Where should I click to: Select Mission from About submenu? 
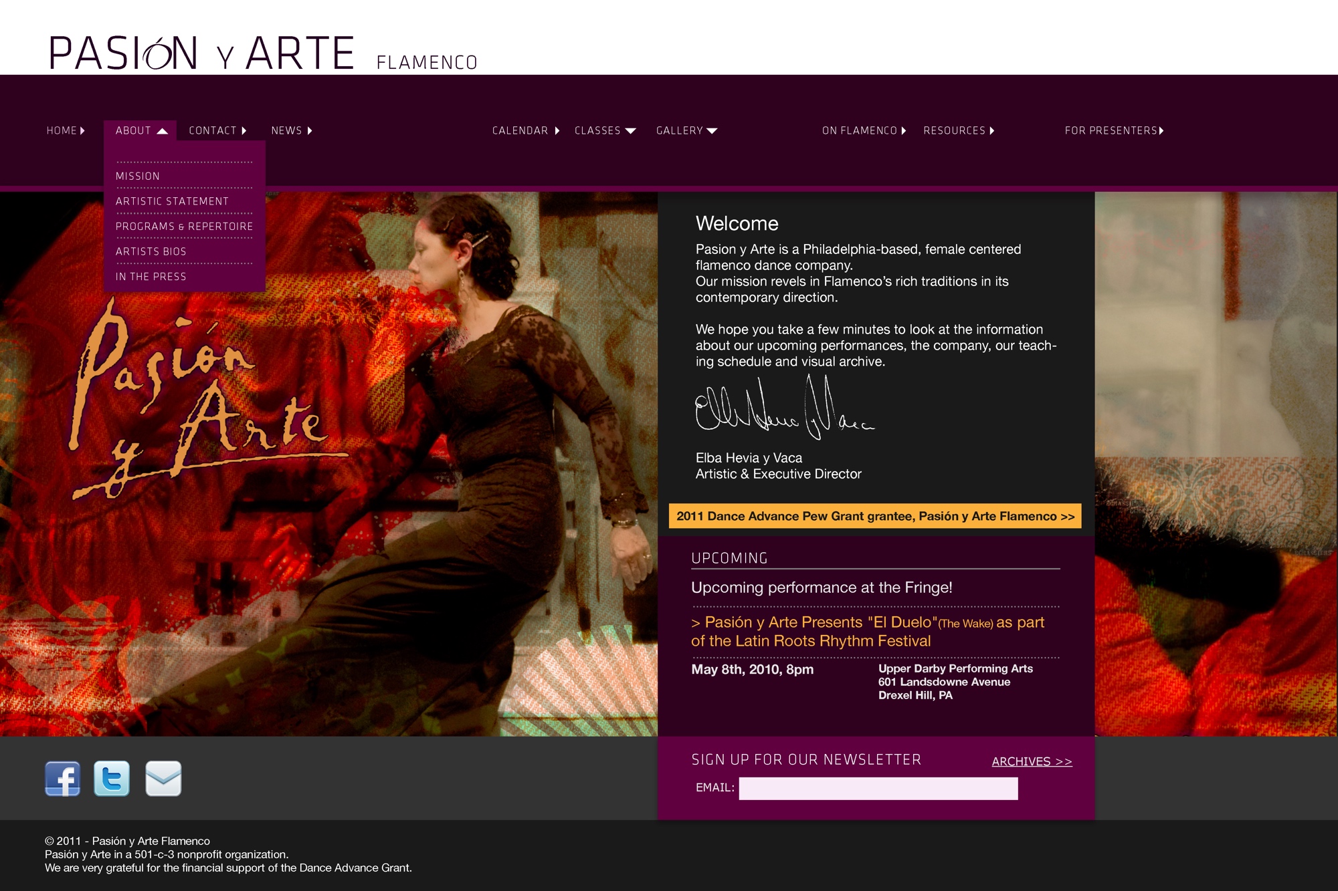pos(138,176)
